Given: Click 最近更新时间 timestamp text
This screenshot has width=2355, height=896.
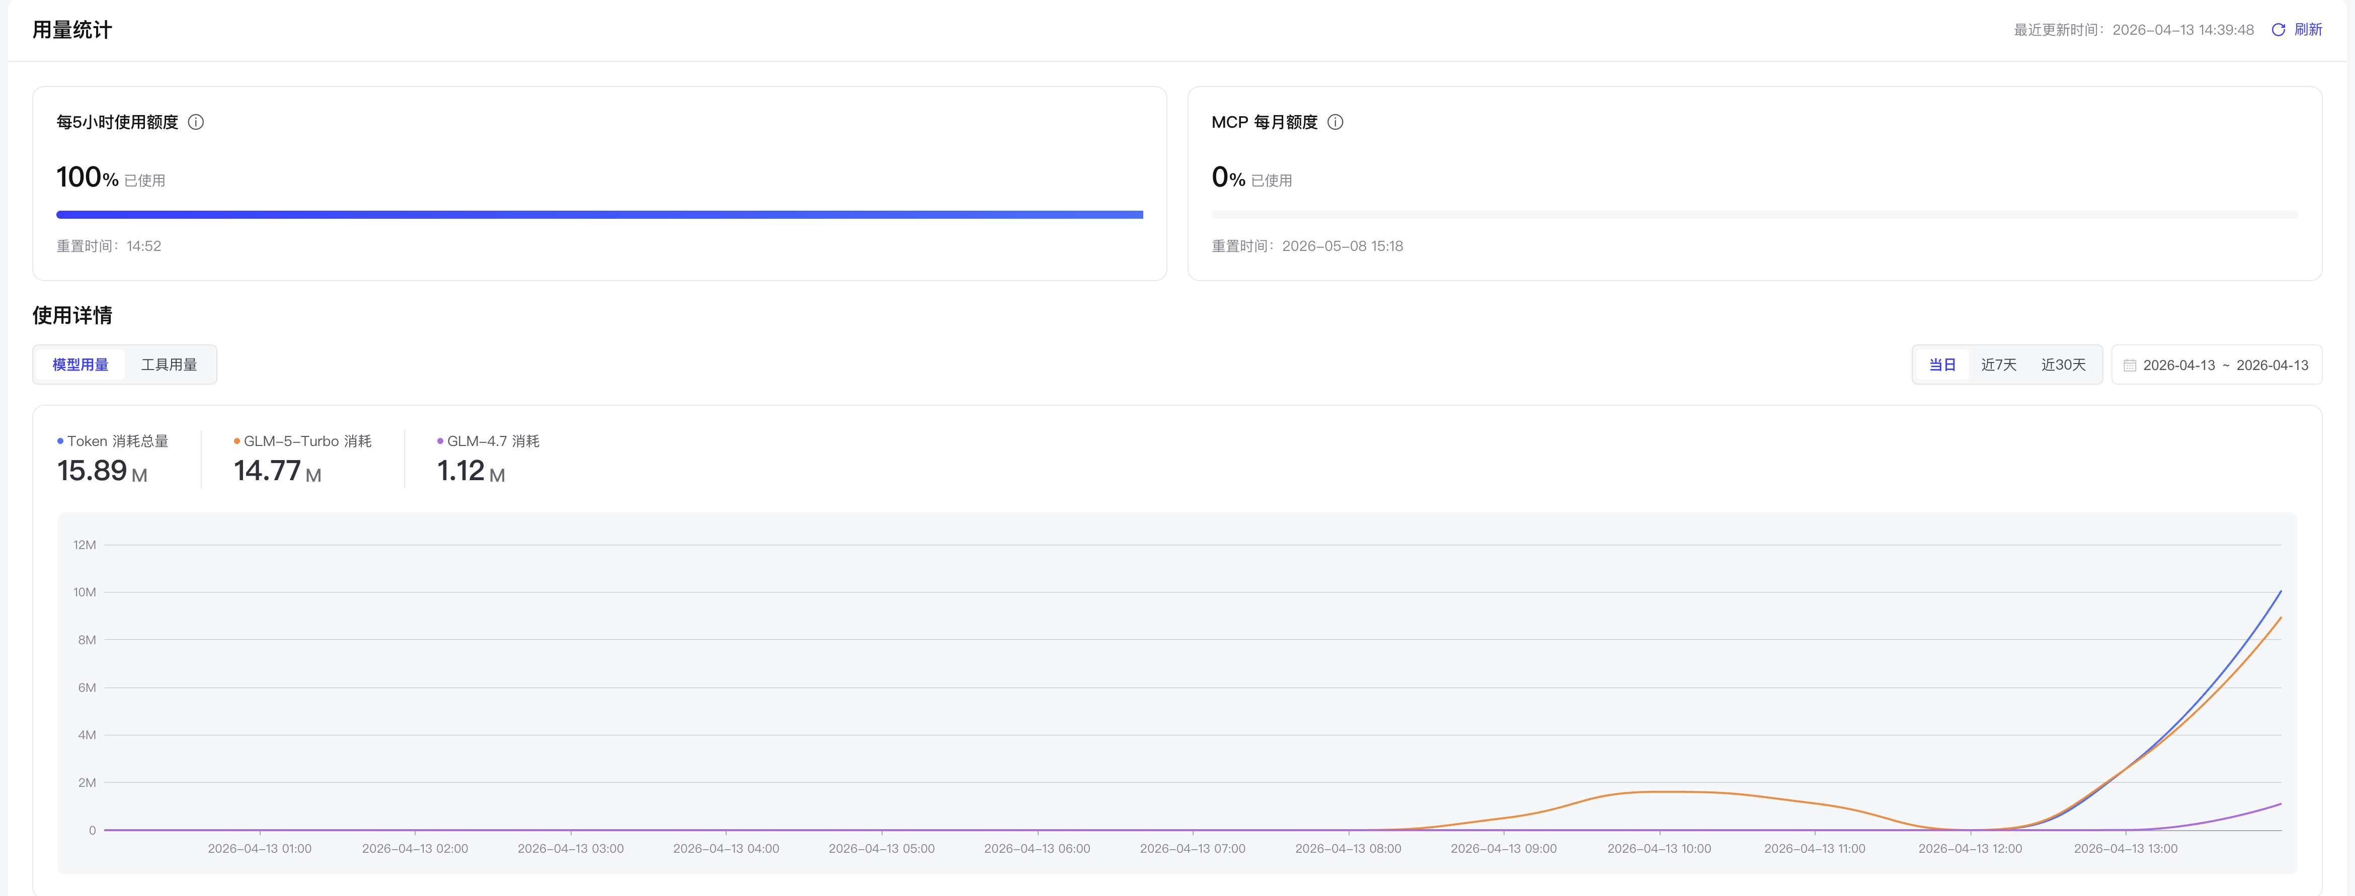Looking at the screenshot, I should coord(2134,30).
